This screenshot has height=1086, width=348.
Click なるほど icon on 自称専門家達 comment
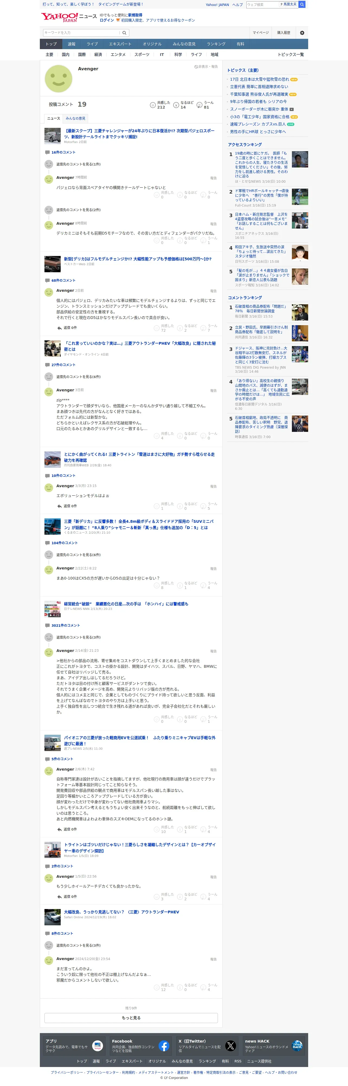[180, 829]
